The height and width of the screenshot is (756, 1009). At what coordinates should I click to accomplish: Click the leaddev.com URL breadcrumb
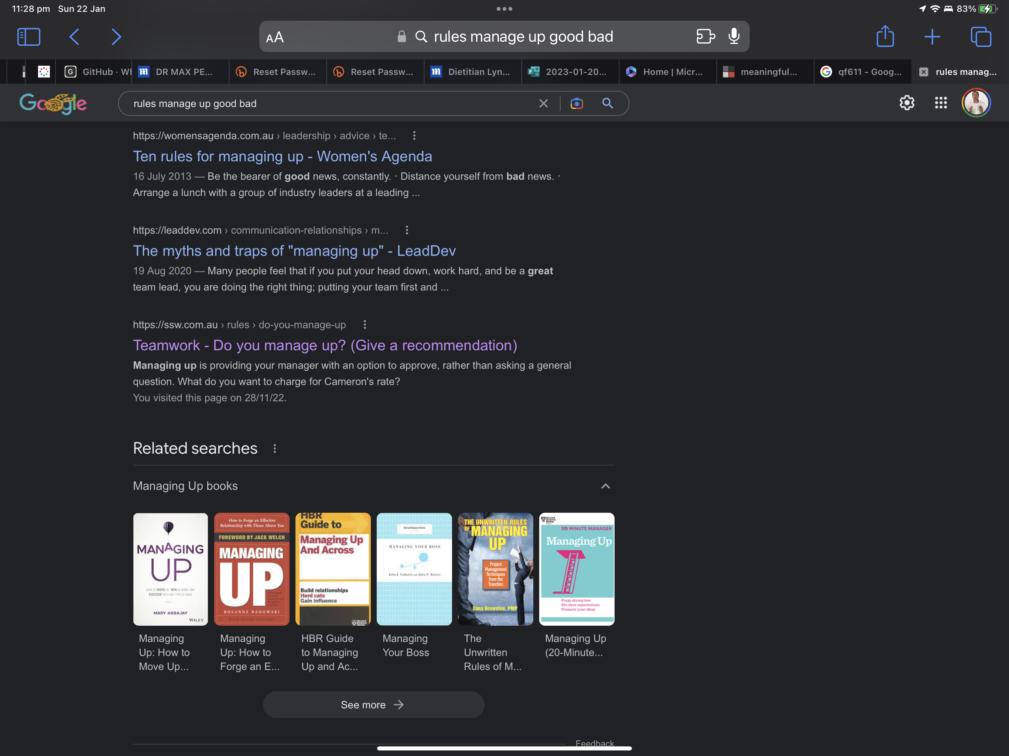click(260, 230)
